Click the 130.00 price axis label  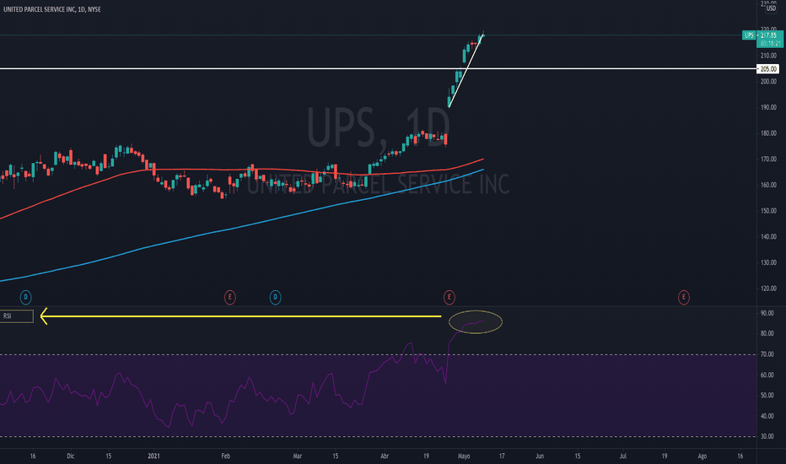point(768,262)
